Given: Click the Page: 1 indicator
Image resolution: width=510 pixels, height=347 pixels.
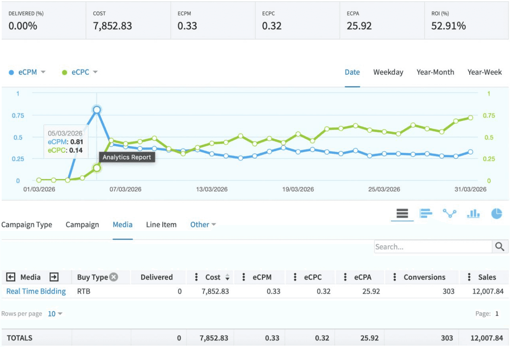Looking at the screenshot, I should tap(487, 314).
